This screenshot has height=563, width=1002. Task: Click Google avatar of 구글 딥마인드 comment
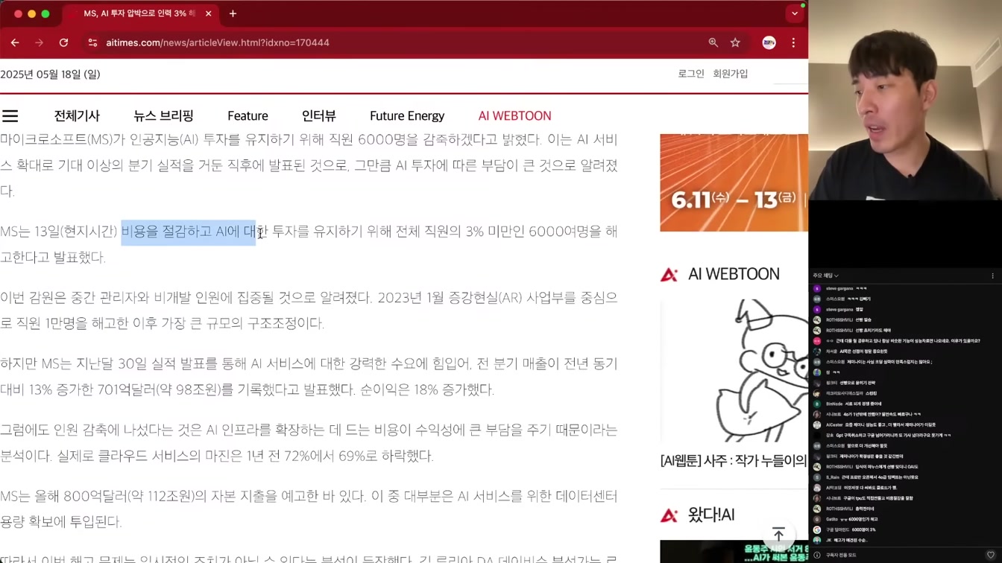point(817,529)
